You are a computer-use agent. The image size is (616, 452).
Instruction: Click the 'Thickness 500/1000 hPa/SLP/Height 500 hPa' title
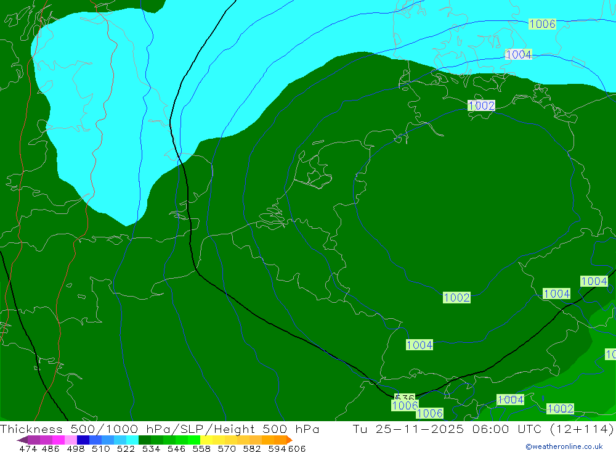pyautogui.click(x=160, y=429)
